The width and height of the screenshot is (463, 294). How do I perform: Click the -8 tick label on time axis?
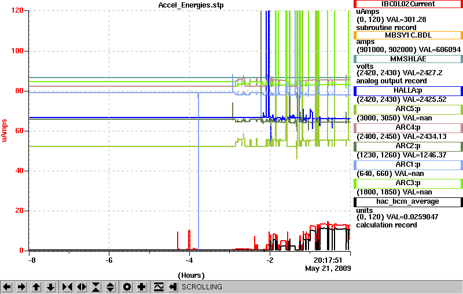tap(32, 260)
